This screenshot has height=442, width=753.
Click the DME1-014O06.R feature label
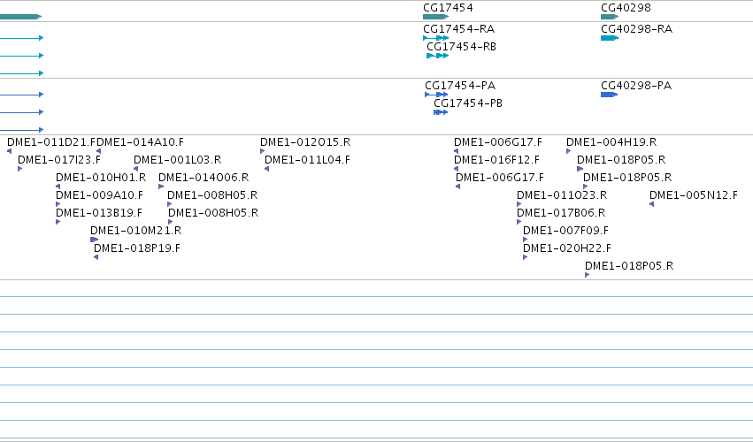coord(204,178)
